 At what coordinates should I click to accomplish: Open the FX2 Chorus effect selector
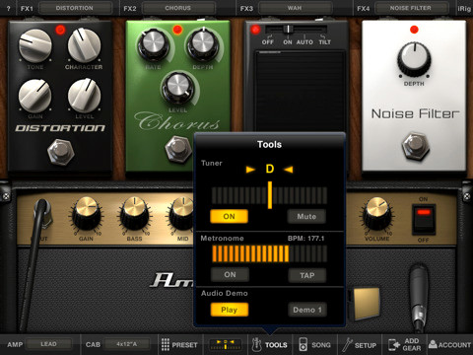click(178, 8)
